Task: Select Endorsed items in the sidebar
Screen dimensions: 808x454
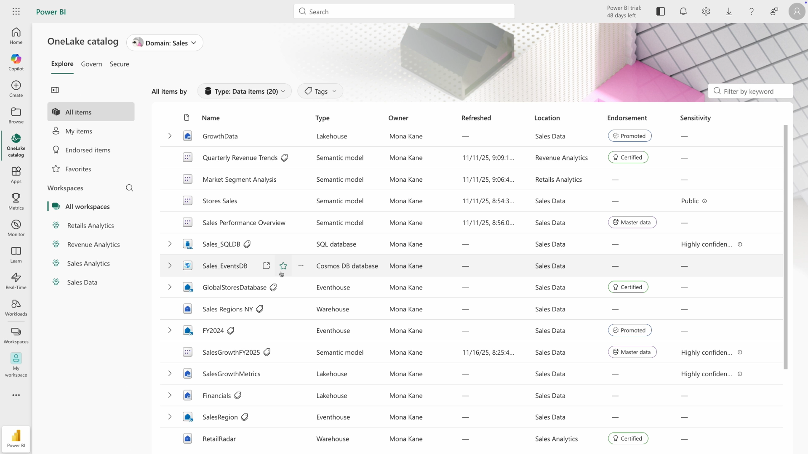Action: coord(88,150)
